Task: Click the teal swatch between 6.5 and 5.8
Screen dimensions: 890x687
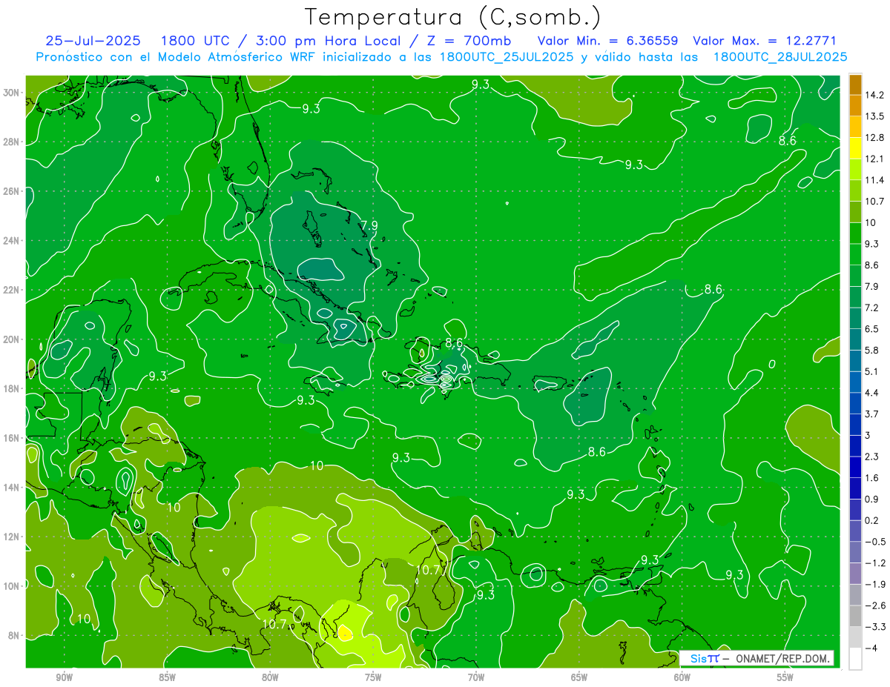Action: coord(855,339)
